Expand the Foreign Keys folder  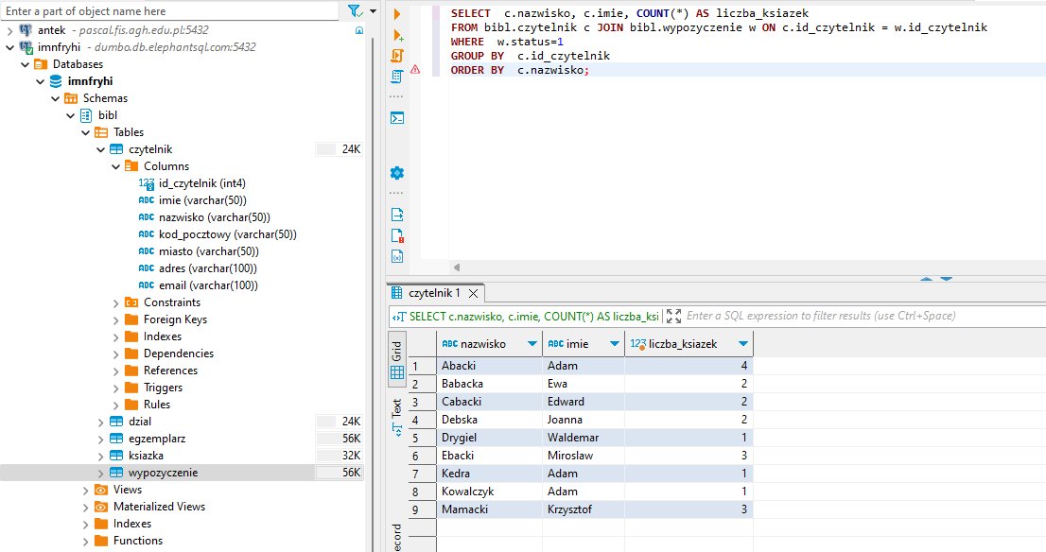116,320
